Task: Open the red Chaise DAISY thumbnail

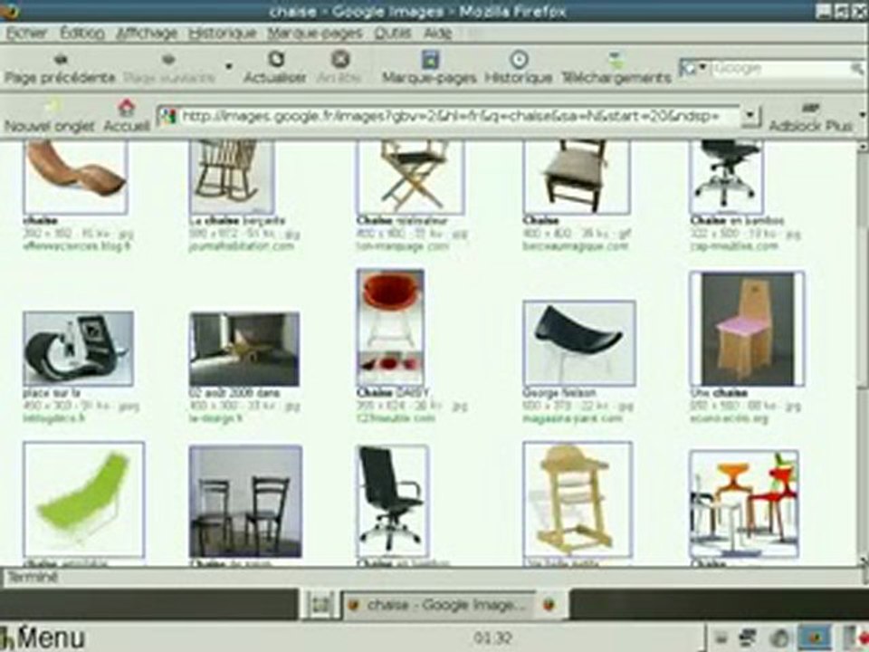Action: [391, 328]
